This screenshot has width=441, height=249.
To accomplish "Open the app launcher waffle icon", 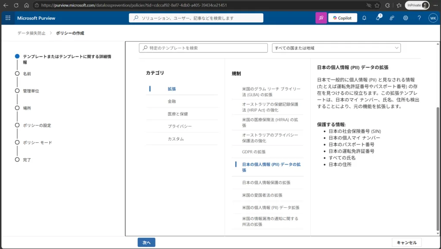I will pyautogui.click(x=8, y=18).
